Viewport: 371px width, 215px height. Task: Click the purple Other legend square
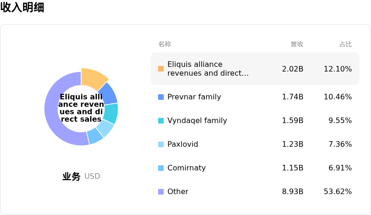pyautogui.click(x=161, y=192)
